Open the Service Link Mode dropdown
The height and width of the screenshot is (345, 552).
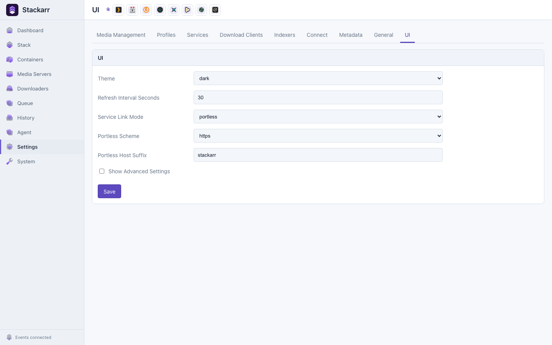pyautogui.click(x=318, y=117)
